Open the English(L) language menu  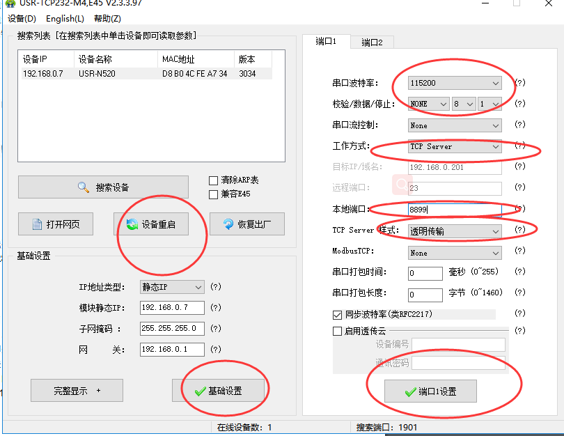65,19
